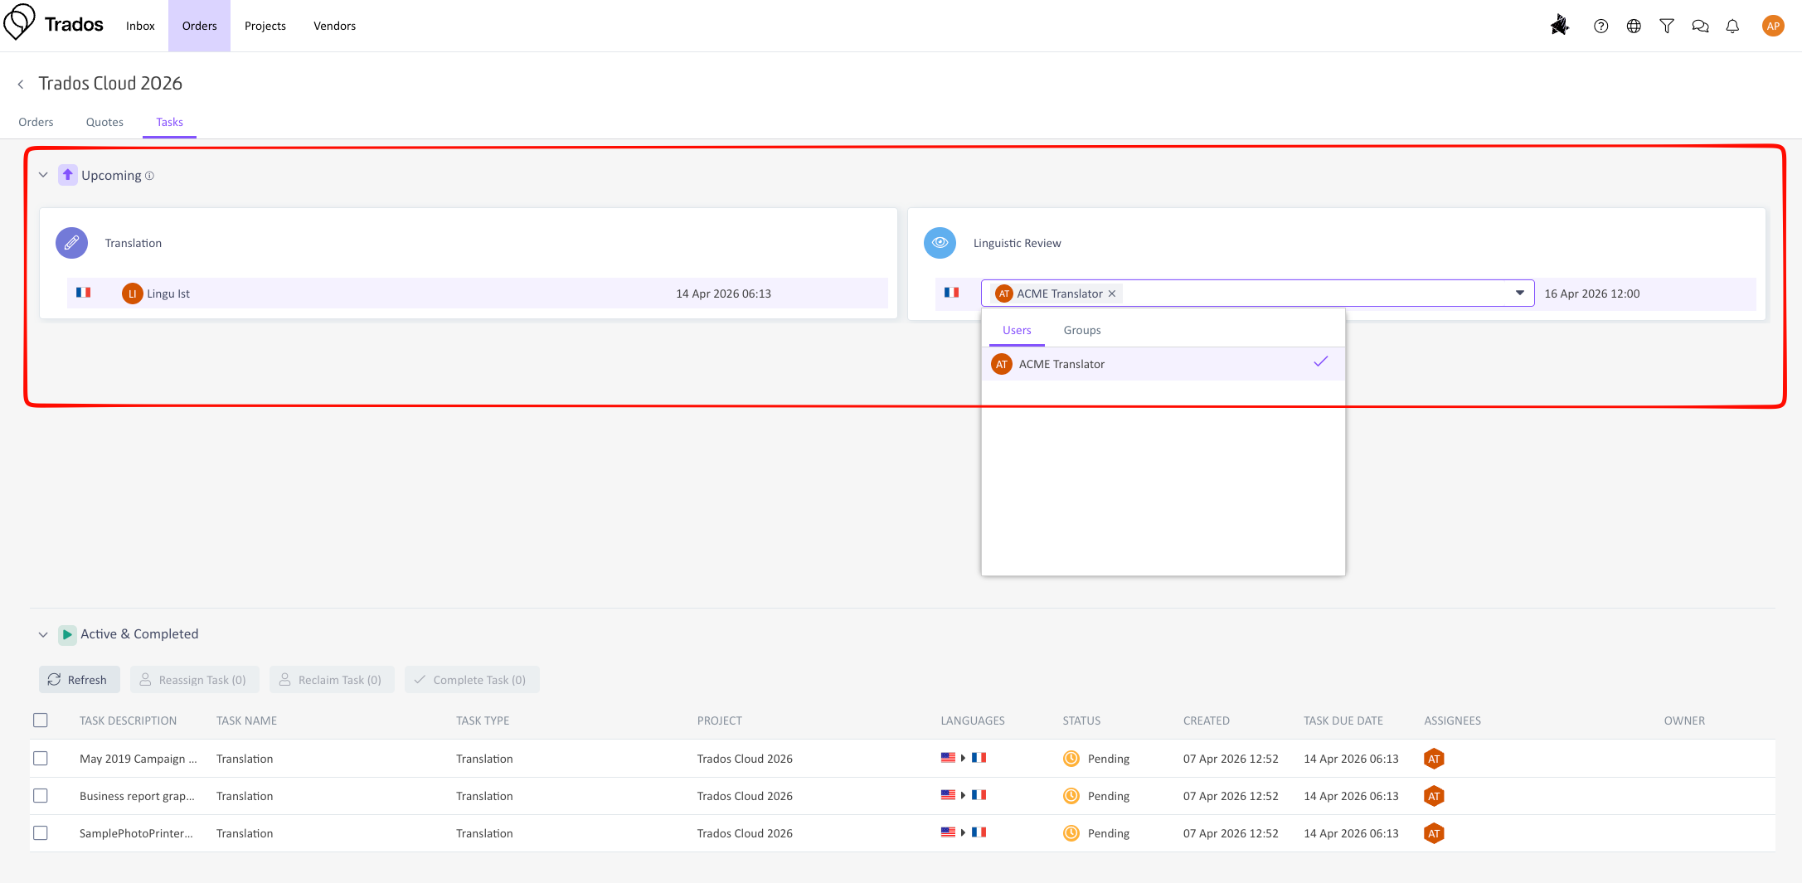Sort by the STATUS column header

click(1081, 720)
